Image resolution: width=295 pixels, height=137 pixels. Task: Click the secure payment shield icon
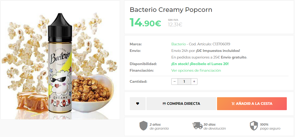pyautogui.click(x=254, y=126)
